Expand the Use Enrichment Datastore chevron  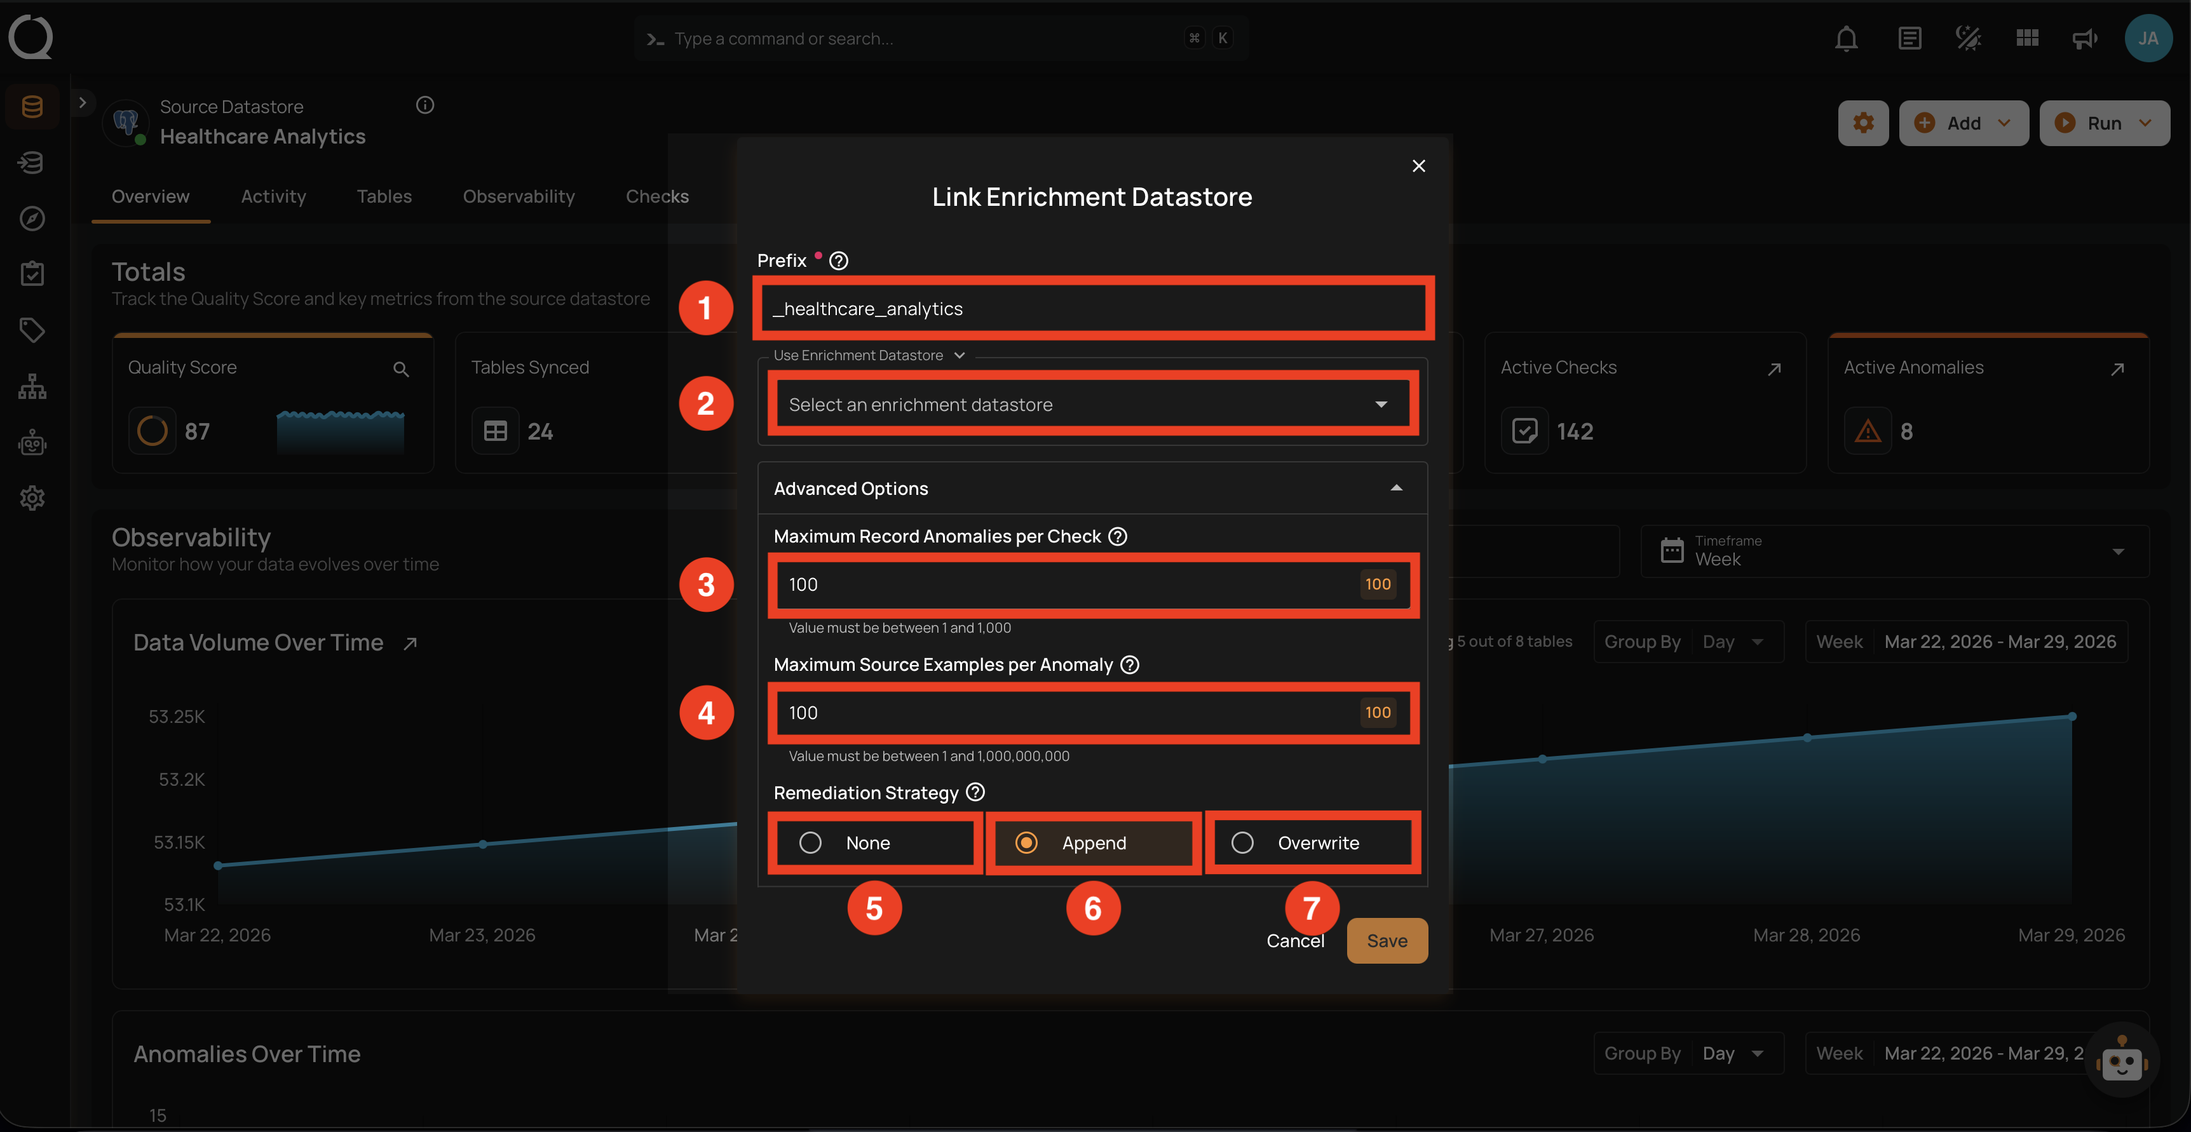(x=960, y=356)
